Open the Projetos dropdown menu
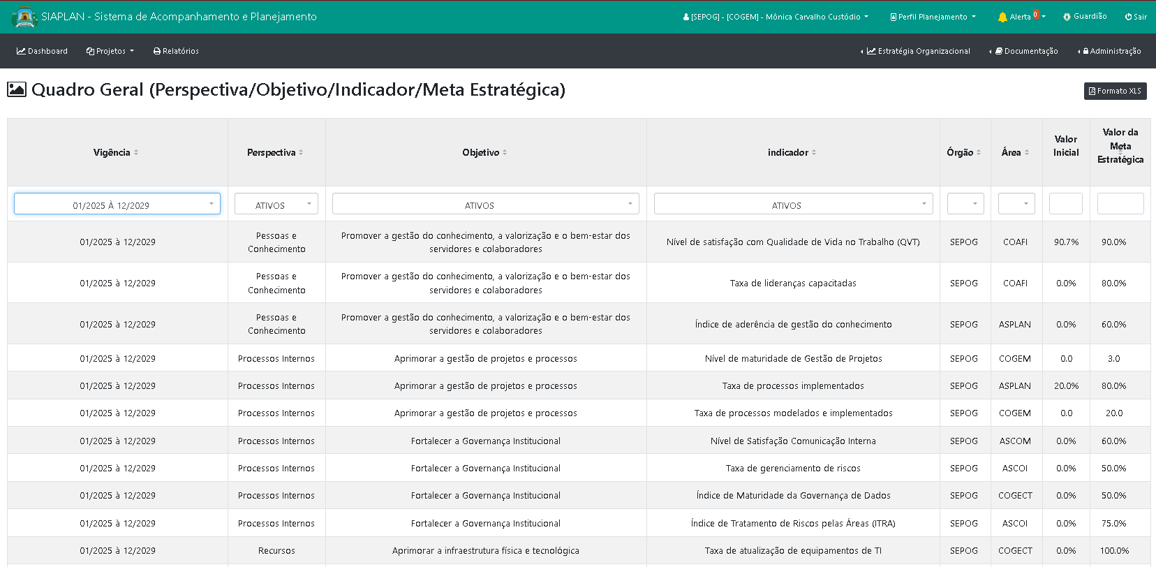Screen dimensions: 1156x567 pos(110,51)
